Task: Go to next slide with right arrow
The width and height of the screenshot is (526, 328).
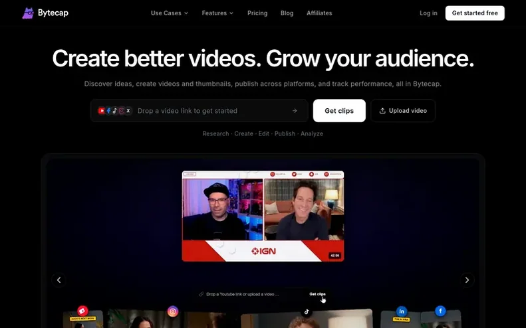Action: 467,280
